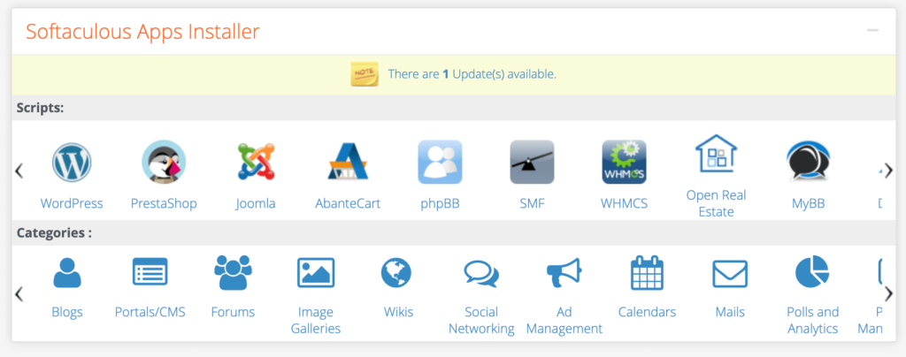
Task: Click the yellow NOTE sticky icon
Action: pyautogui.click(x=365, y=74)
